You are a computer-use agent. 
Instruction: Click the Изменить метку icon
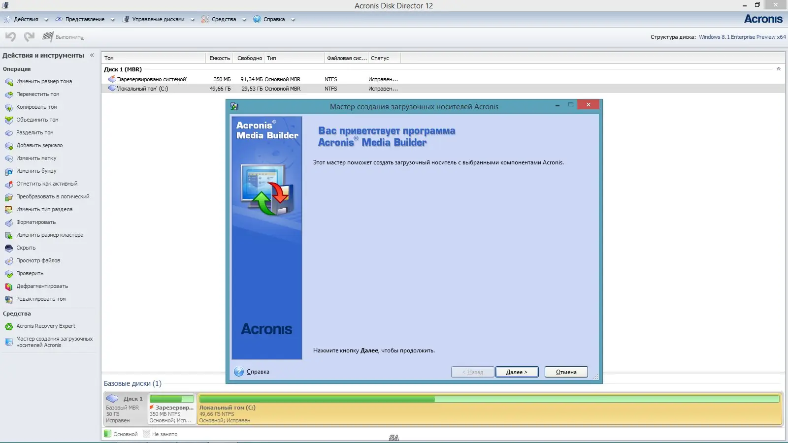pos(9,158)
